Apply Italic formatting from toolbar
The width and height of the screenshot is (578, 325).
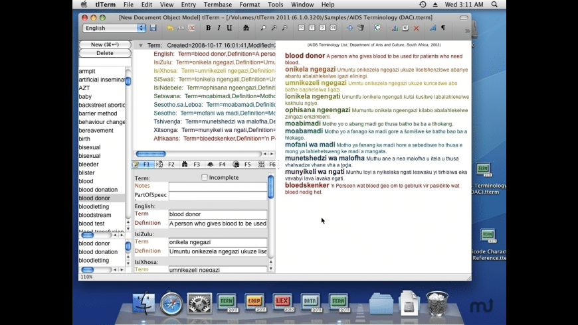219,28
